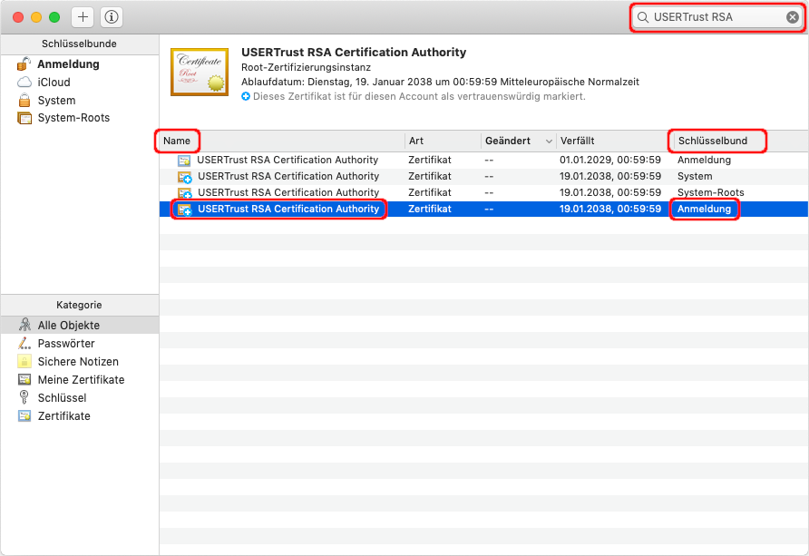809x556 pixels.
Task: Click the blue plus trust indicator icon
Action: (x=246, y=96)
